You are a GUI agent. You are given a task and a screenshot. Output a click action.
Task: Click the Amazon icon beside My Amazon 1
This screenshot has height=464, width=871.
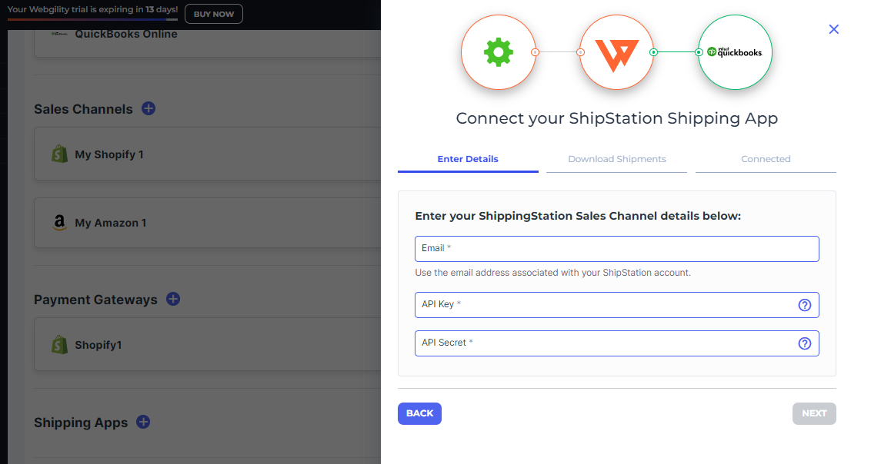[59, 223]
